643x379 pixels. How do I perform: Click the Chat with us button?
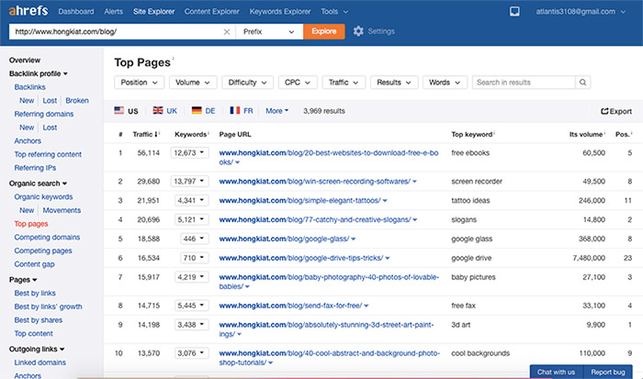tap(556, 372)
